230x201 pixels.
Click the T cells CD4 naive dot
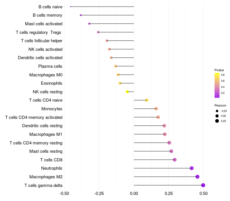tap(147, 100)
